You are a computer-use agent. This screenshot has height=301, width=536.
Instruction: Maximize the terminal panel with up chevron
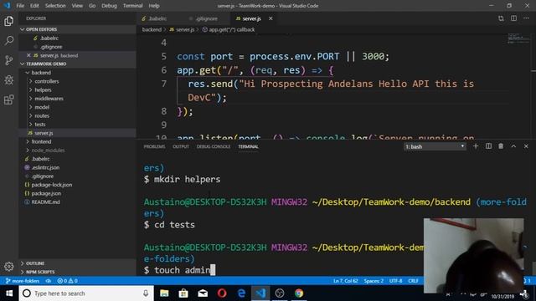[513, 146]
